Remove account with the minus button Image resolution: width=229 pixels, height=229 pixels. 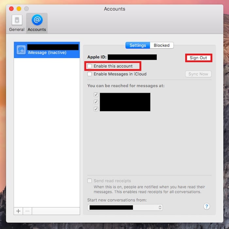(27, 211)
